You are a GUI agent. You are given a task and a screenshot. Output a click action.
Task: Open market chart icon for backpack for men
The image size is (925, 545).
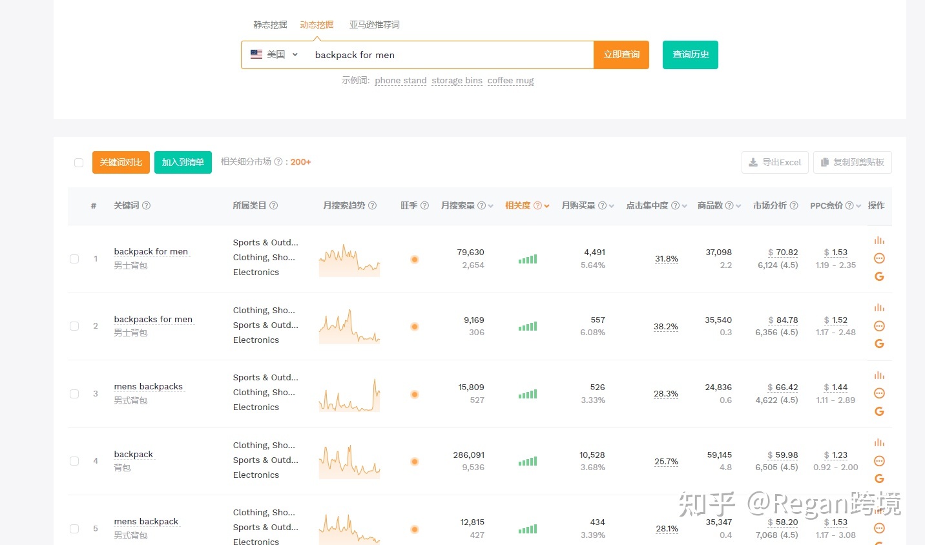point(879,241)
